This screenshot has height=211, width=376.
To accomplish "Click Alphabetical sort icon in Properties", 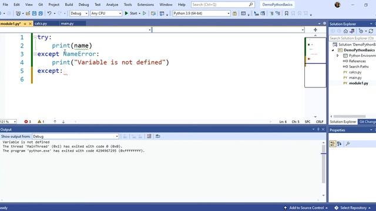I will pos(340,144).
